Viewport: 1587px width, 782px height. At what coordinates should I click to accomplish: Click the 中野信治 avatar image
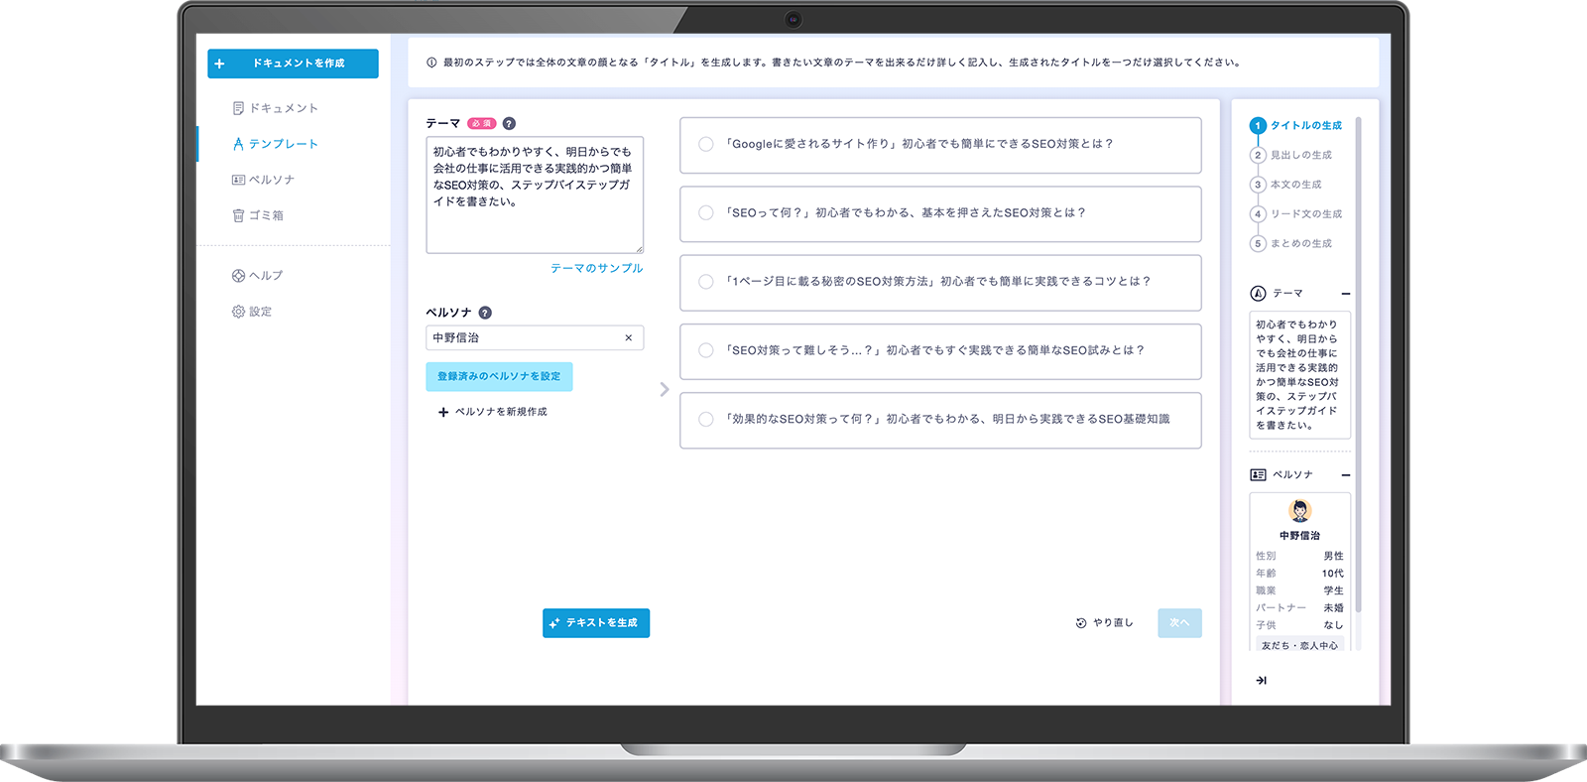click(x=1299, y=510)
